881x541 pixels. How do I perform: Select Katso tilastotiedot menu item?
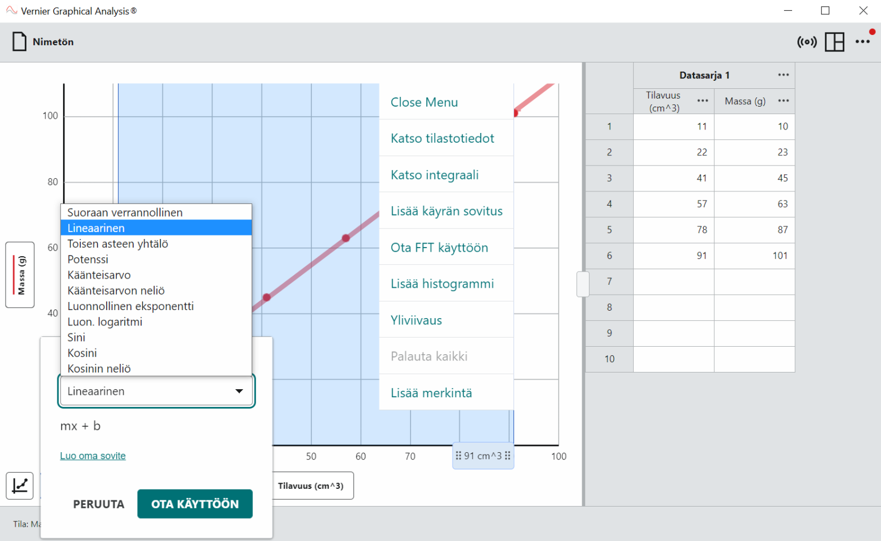point(442,138)
